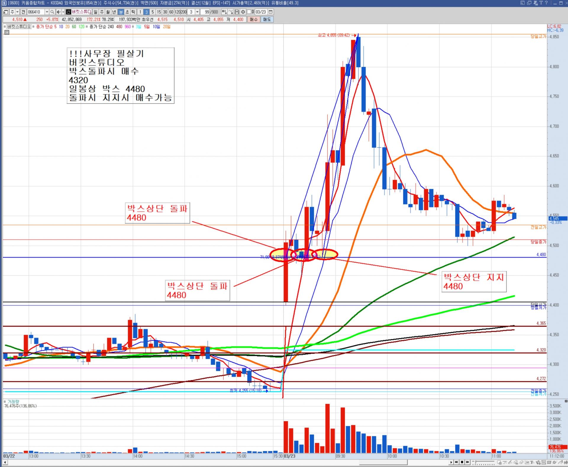Click the stock search magnifier icon
This screenshot has height=467, width=568.
tap(52, 12)
